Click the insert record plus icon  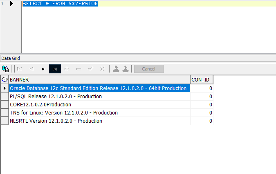click(67, 69)
